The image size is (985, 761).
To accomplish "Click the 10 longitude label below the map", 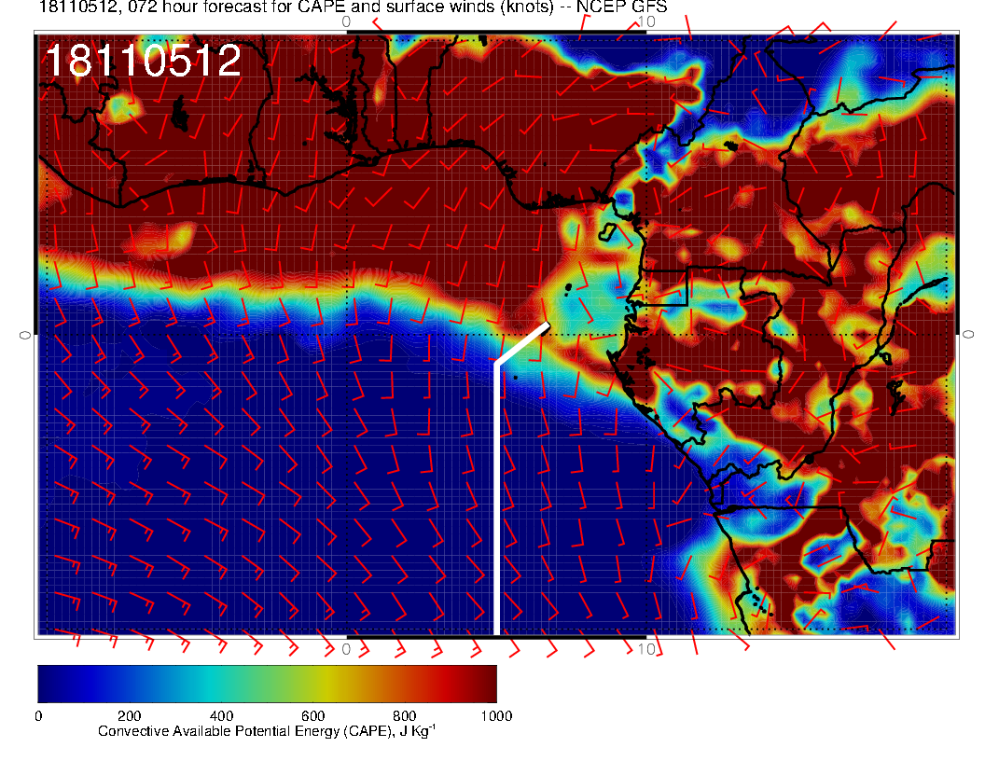I will click(645, 648).
